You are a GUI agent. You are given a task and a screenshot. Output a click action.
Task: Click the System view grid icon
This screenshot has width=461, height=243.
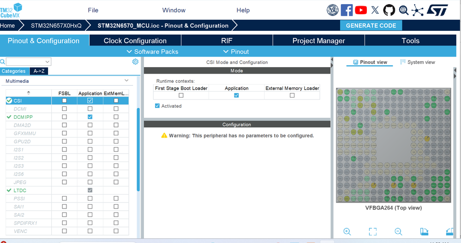[x=403, y=62]
